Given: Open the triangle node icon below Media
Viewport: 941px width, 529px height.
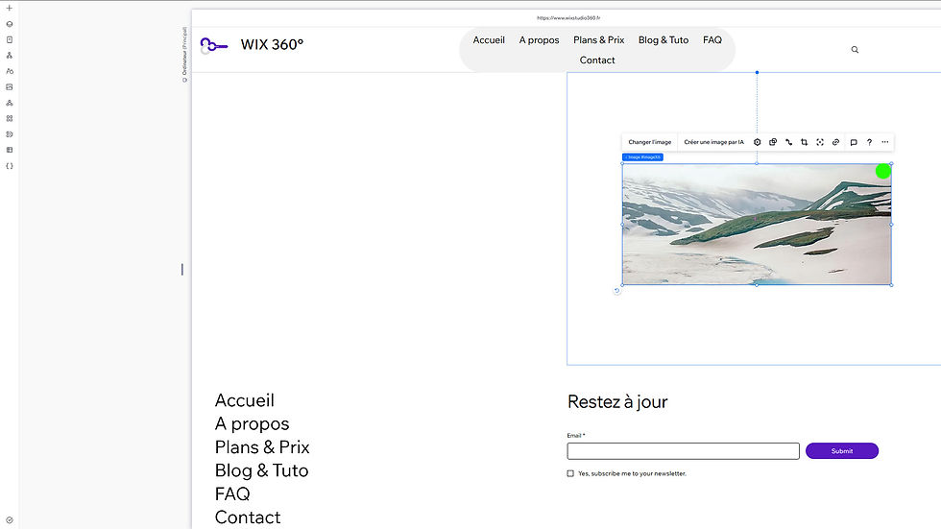Looking at the screenshot, I should point(9,103).
